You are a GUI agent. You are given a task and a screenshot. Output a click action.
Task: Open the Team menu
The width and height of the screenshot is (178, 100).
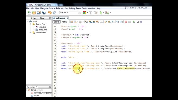pyautogui.click(x=78, y=8)
